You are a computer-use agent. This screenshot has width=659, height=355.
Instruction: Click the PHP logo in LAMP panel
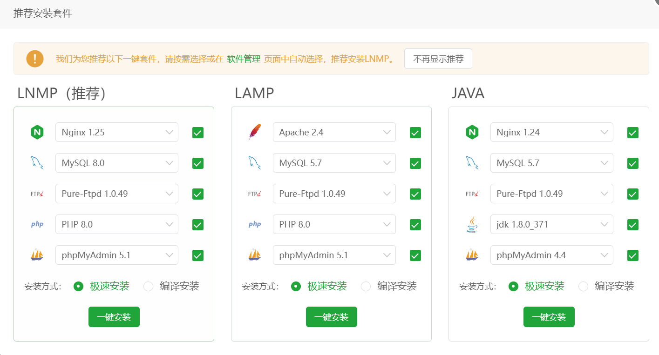coord(255,224)
